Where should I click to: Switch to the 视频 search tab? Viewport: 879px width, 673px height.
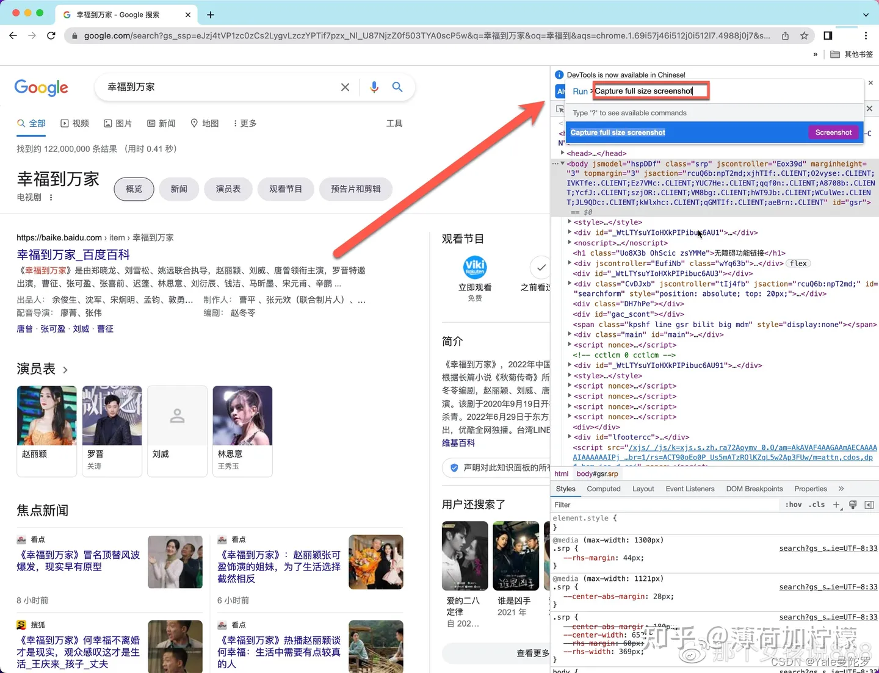tap(74, 123)
